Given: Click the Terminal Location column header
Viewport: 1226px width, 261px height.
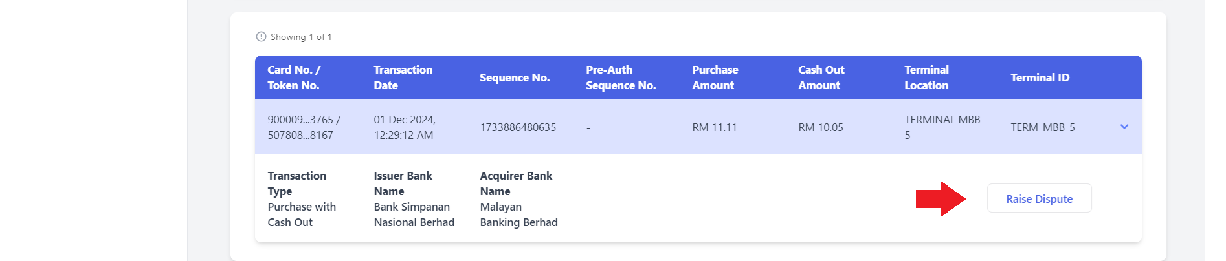Looking at the screenshot, I should [x=927, y=78].
